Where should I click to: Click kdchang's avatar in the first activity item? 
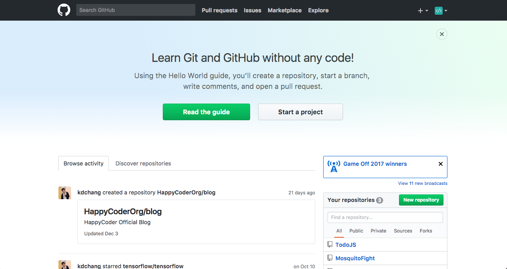tap(65, 193)
